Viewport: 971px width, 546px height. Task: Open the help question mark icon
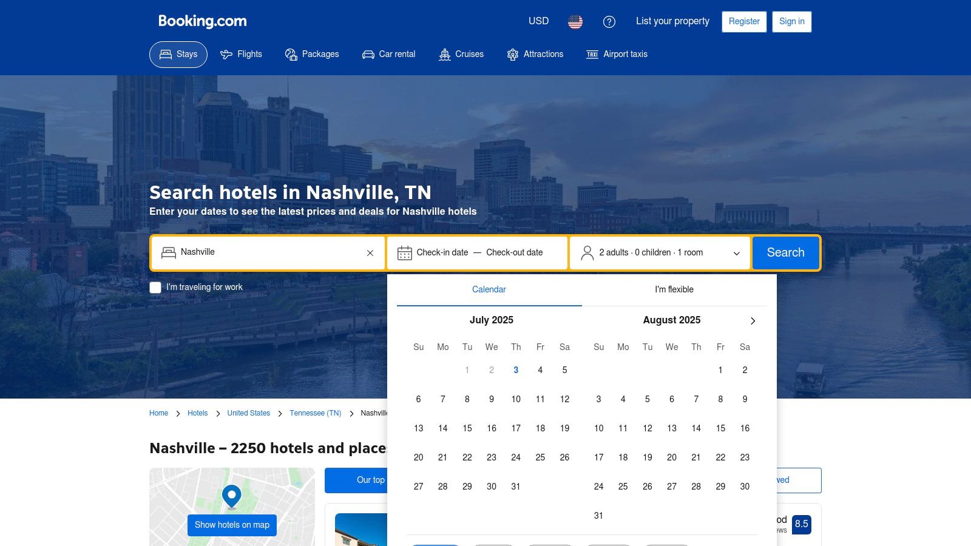[609, 22]
